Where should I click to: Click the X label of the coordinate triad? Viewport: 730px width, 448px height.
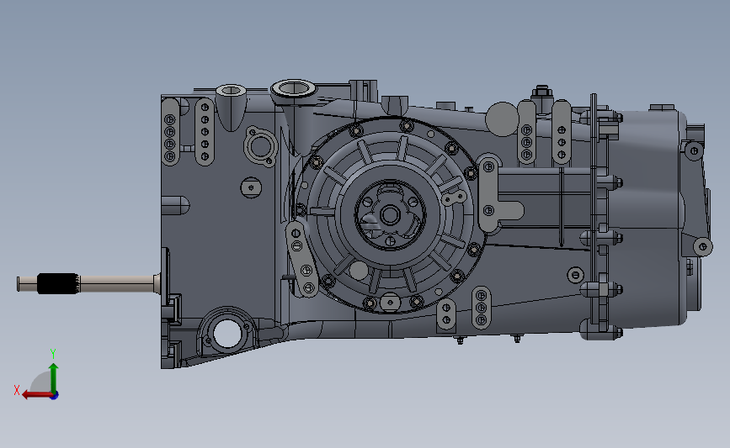(x=17, y=390)
